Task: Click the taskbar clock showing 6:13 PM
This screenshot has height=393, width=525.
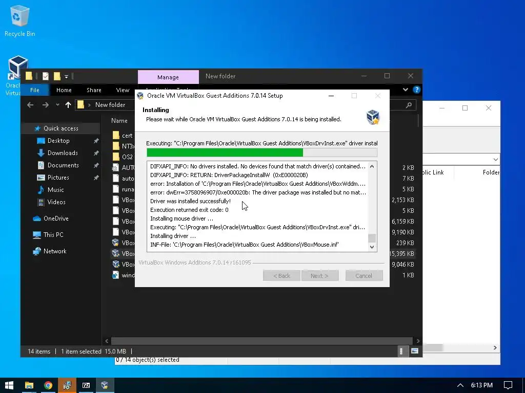Action: click(x=481, y=385)
